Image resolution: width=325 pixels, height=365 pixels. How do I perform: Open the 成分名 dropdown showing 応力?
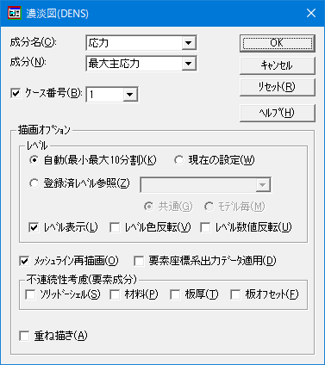coord(141,43)
